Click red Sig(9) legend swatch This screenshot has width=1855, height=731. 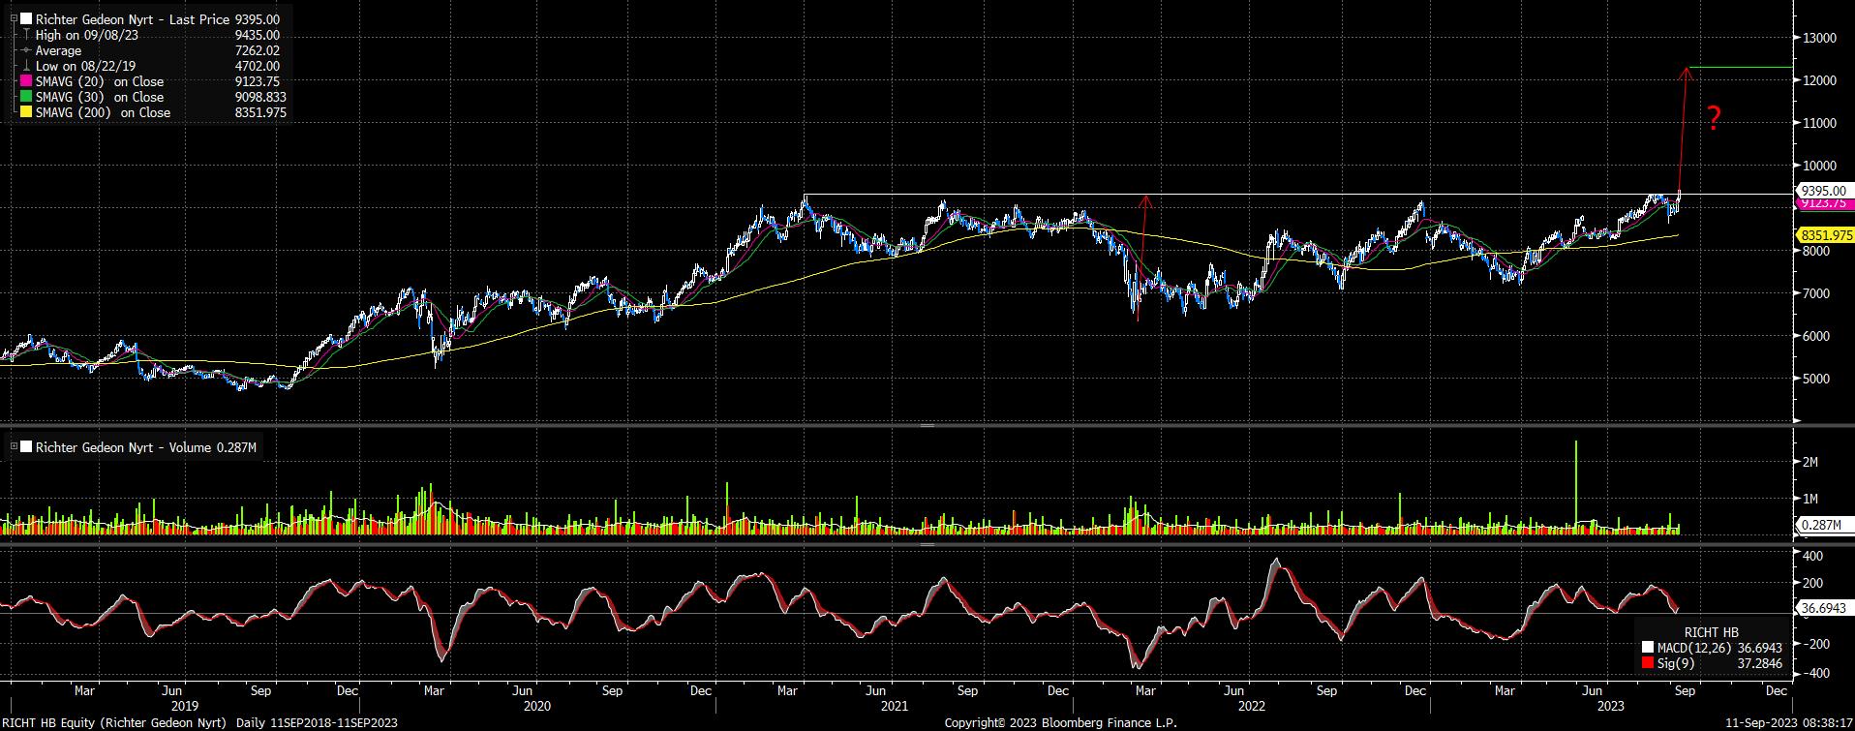tap(1648, 664)
